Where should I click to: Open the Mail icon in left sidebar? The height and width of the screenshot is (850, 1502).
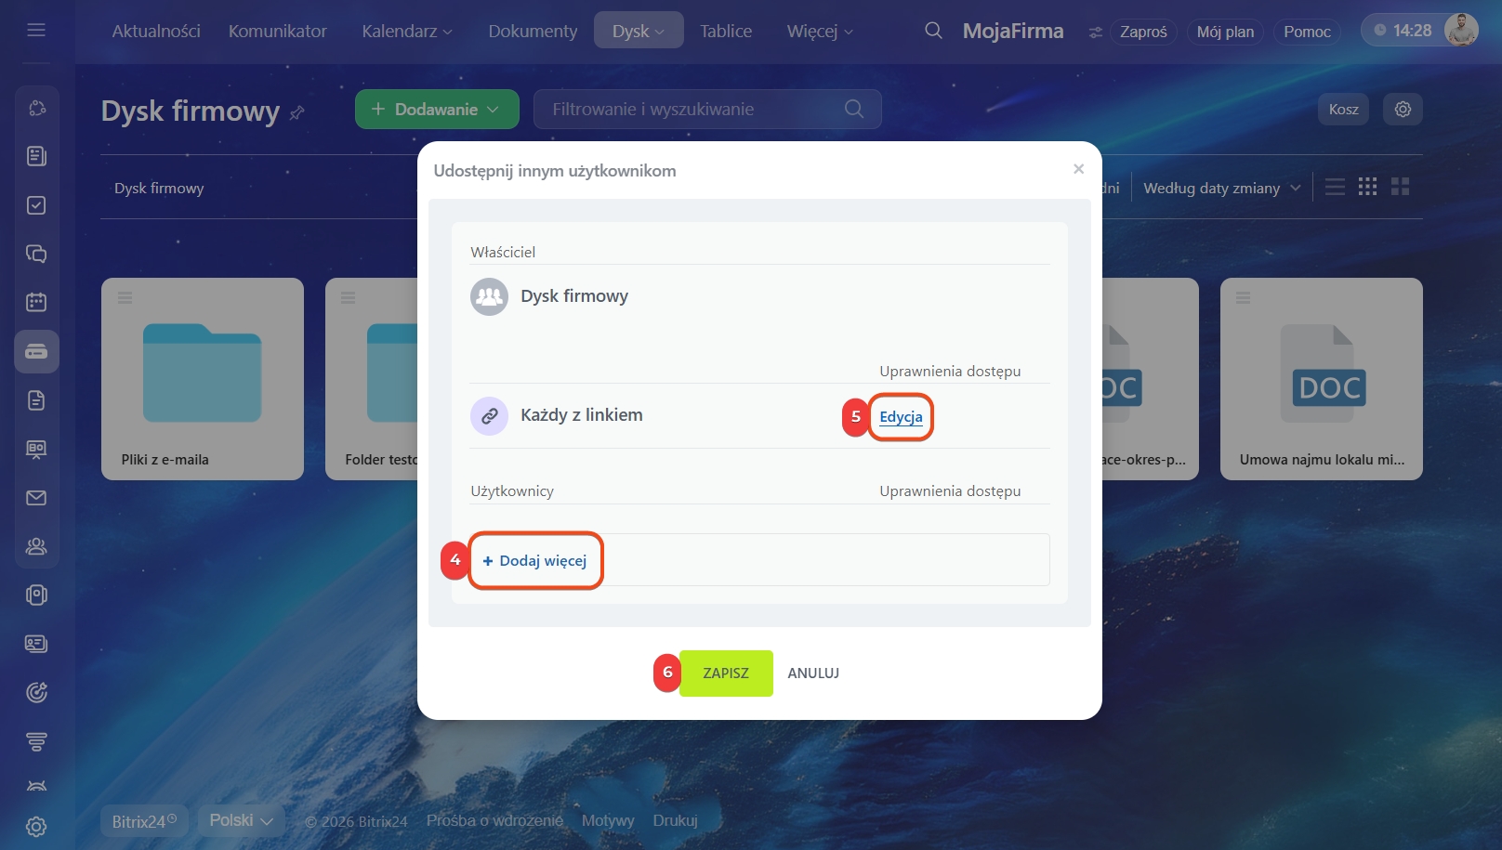(x=36, y=498)
